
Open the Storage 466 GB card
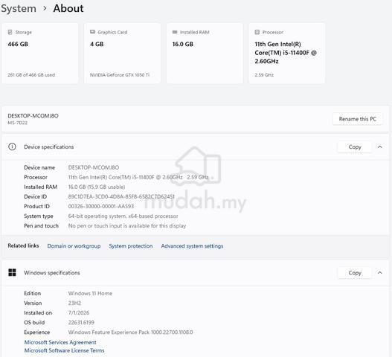(x=40, y=53)
